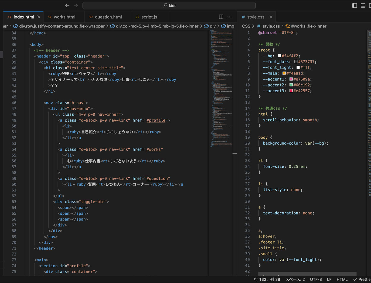371x283 pixels.
Task: Switch to the works.html tab
Action: (x=64, y=17)
